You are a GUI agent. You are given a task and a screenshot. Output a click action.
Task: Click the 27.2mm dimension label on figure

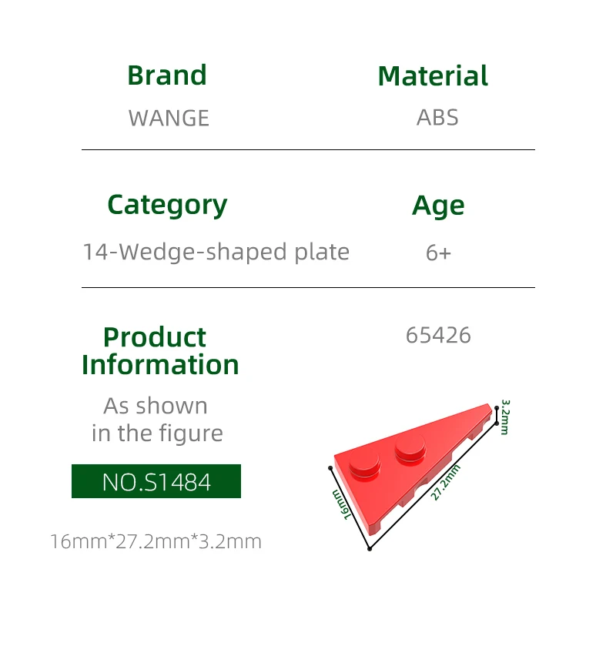pyautogui.click(x=444, y=484)
